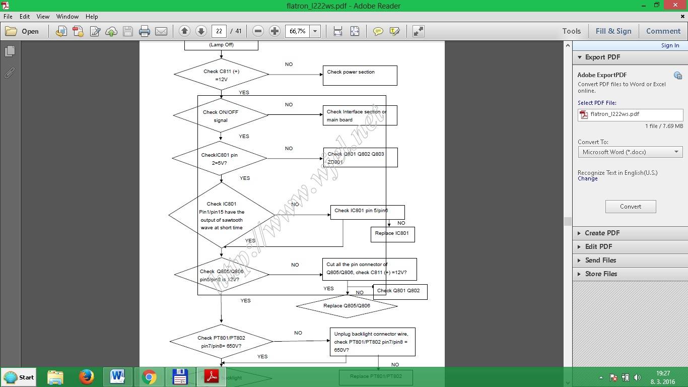Zoom in with the plus button
688x387 pixels.
click(x=274, y=31)
